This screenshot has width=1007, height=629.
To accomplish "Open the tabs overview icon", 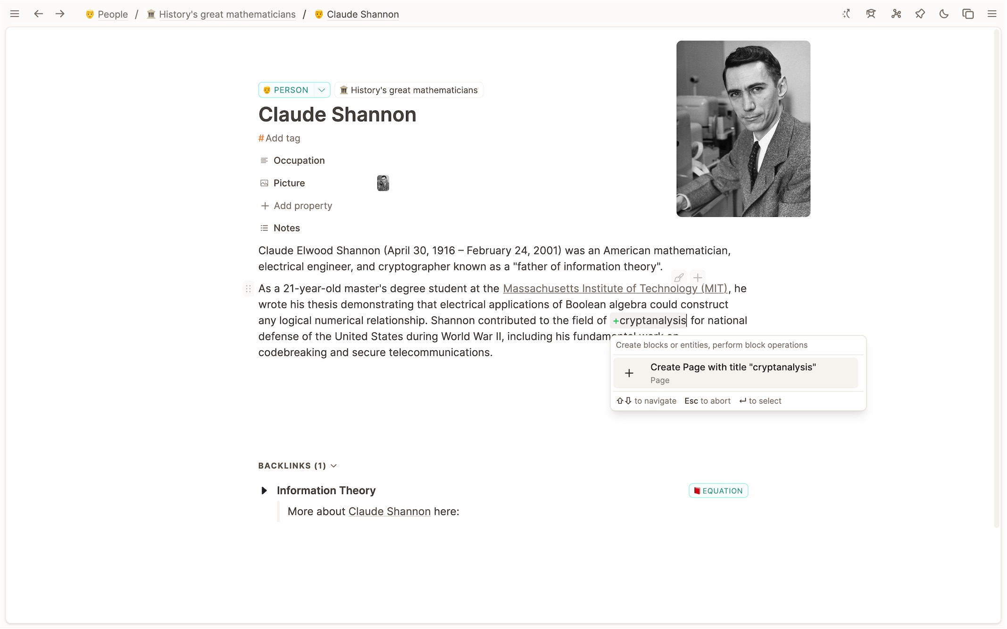I will coord(968,14).
